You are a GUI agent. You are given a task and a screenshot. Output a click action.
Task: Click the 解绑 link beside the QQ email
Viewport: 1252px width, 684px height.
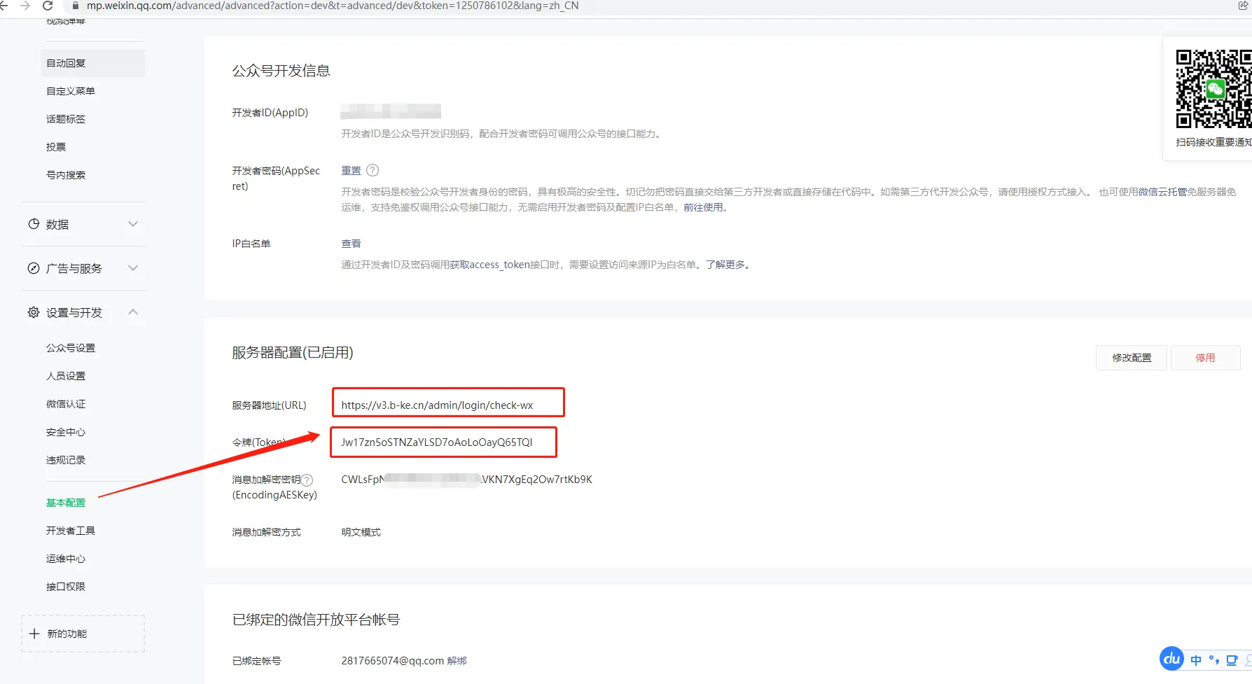tap(457, 661)
